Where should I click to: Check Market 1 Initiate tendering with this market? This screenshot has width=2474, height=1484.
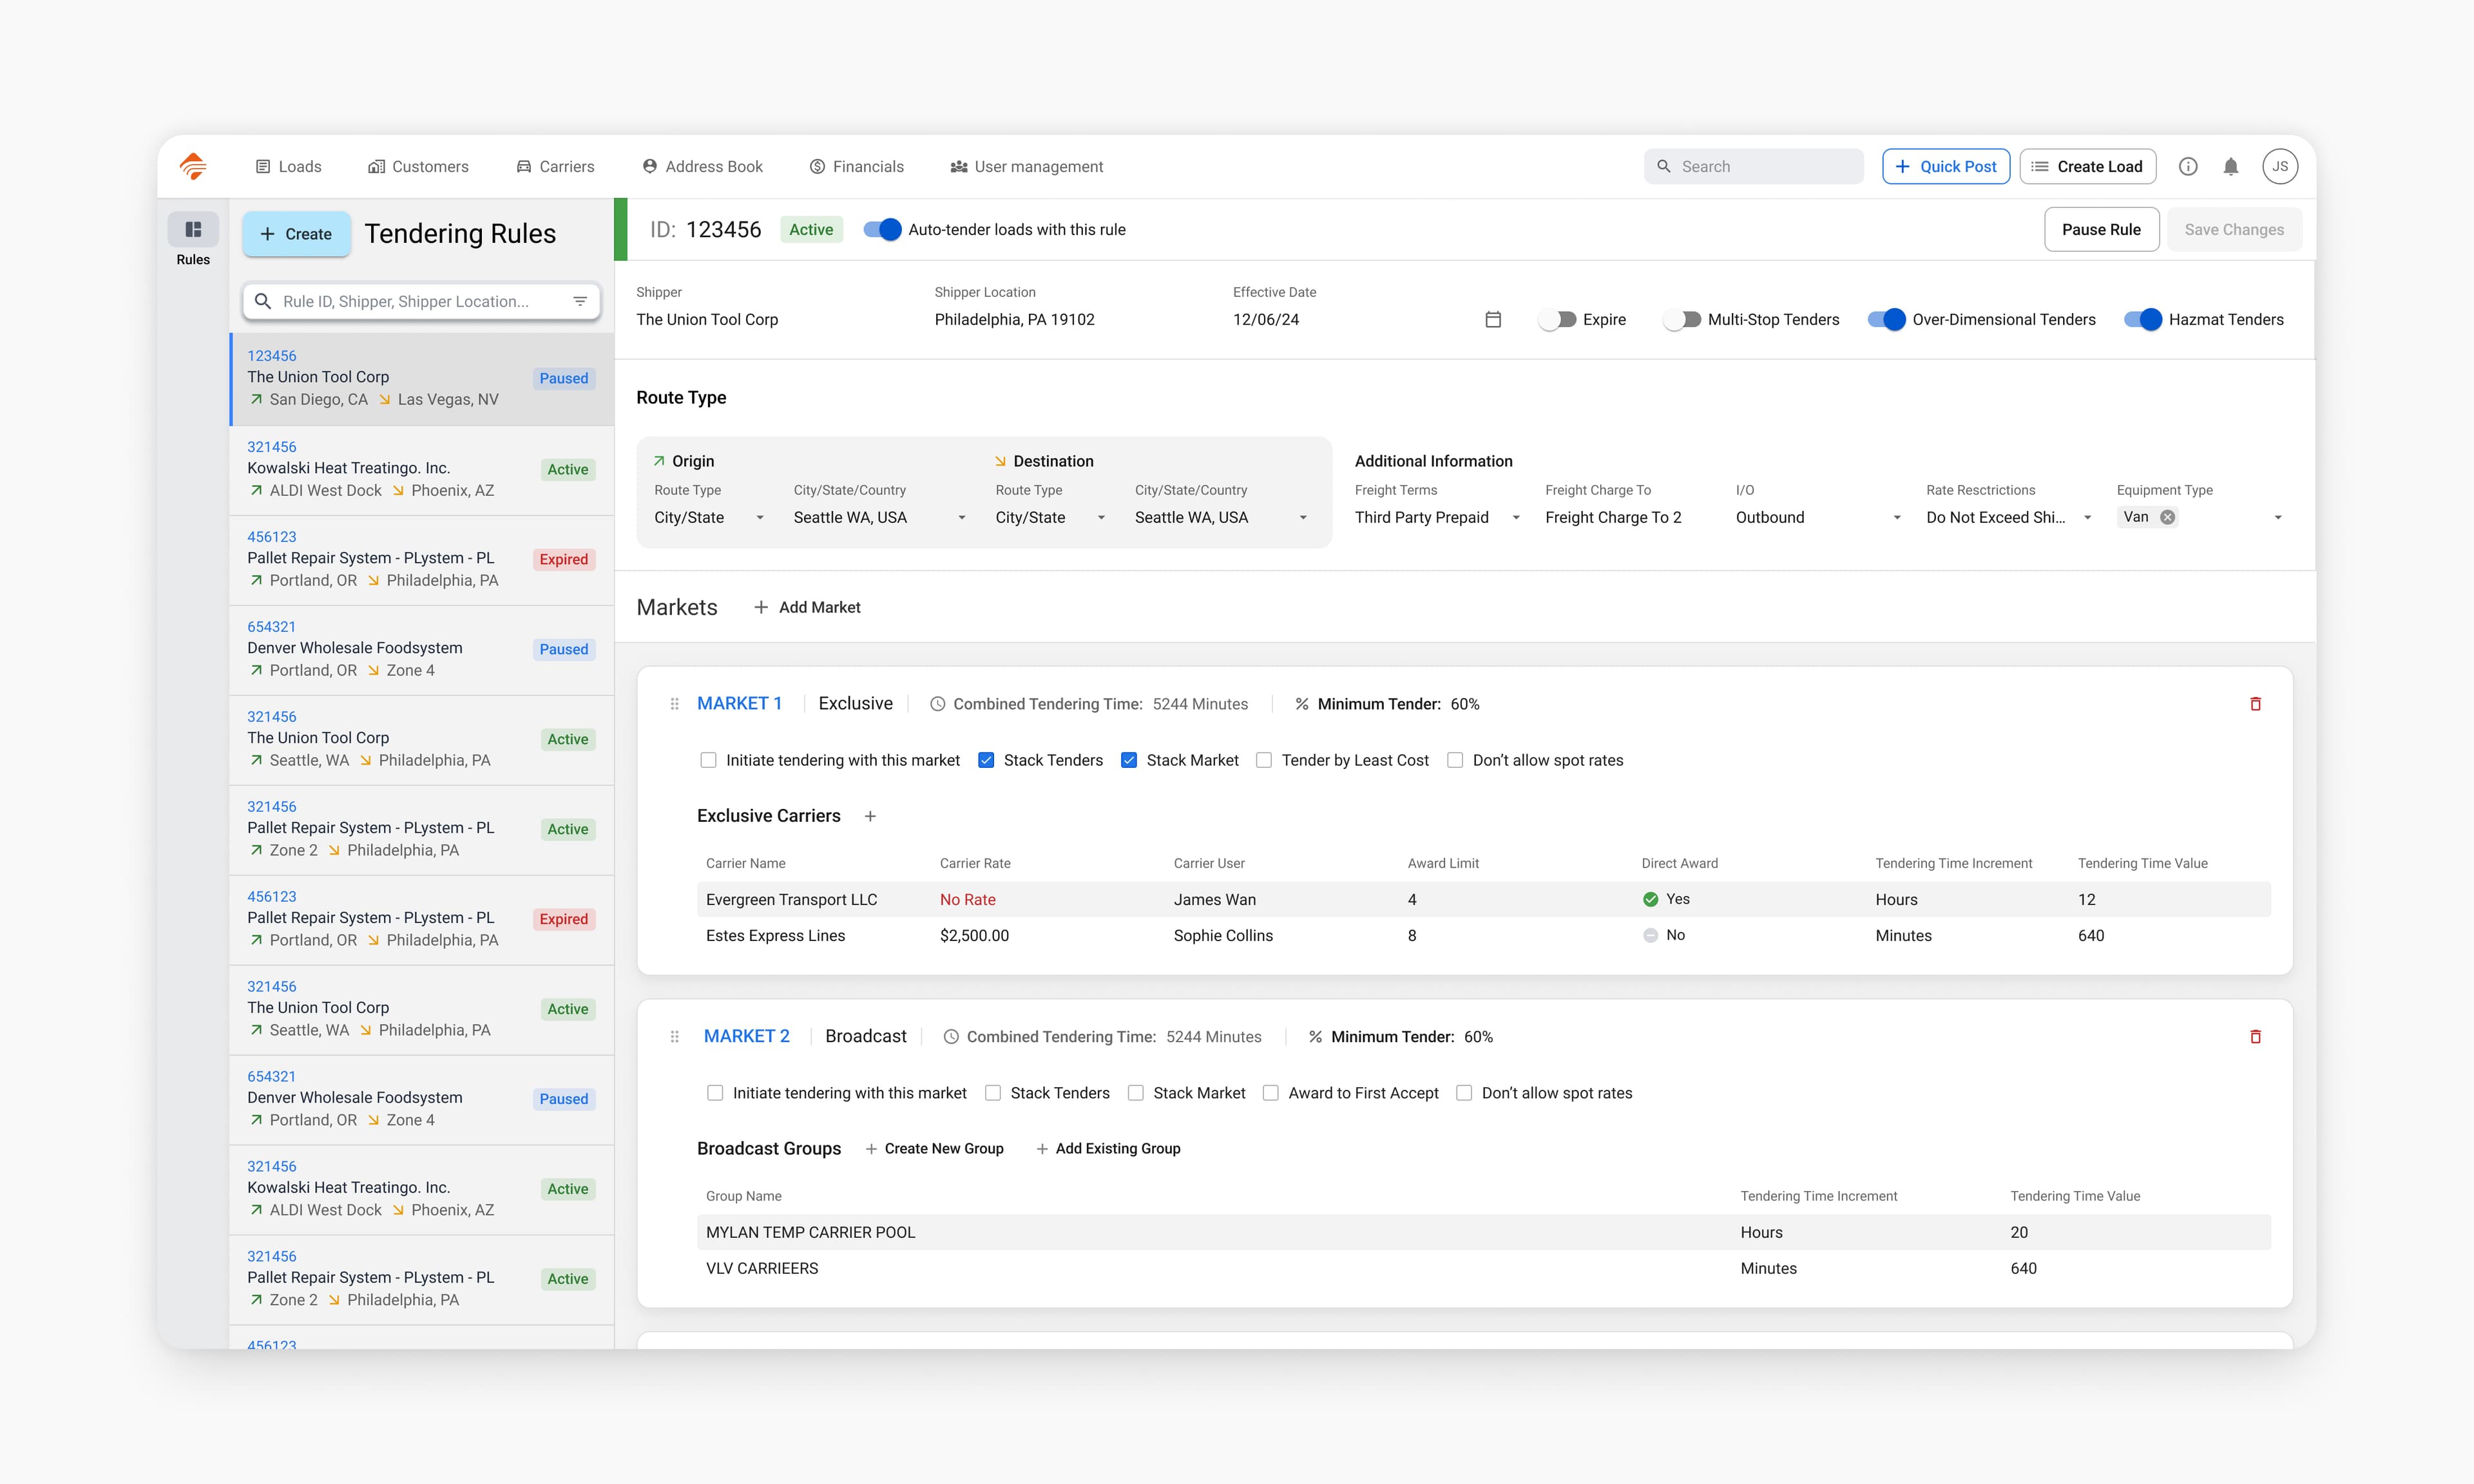click(x=708, y=760)
